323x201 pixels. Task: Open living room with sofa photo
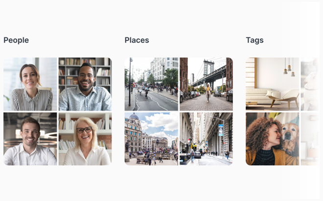(272, 84)
